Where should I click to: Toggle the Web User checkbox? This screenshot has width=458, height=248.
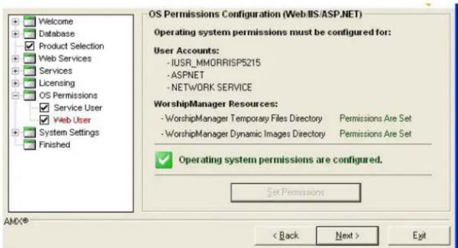coord(44,120)
